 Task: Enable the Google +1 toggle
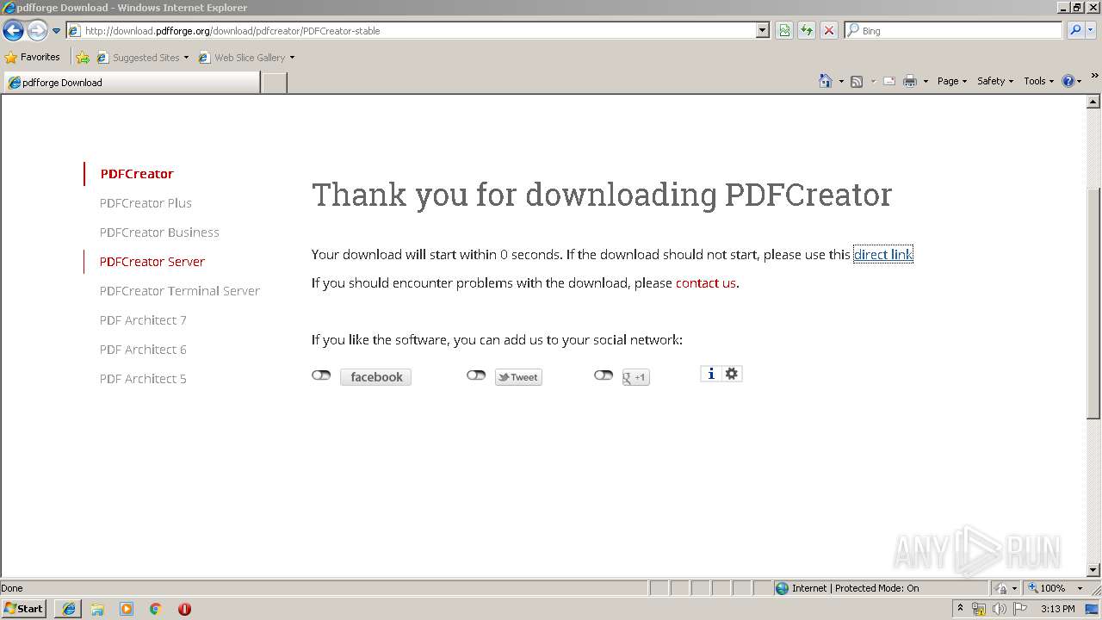pyautogui.click(x=604, y=375)
